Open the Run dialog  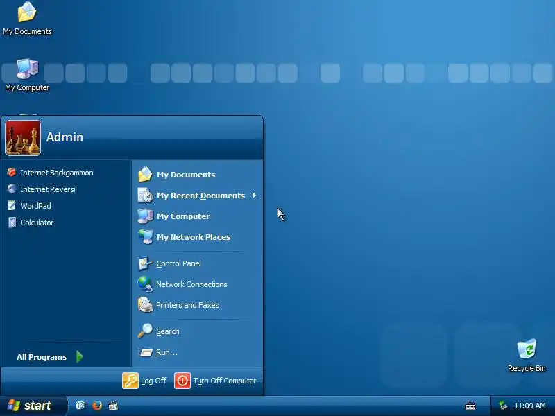198,352
